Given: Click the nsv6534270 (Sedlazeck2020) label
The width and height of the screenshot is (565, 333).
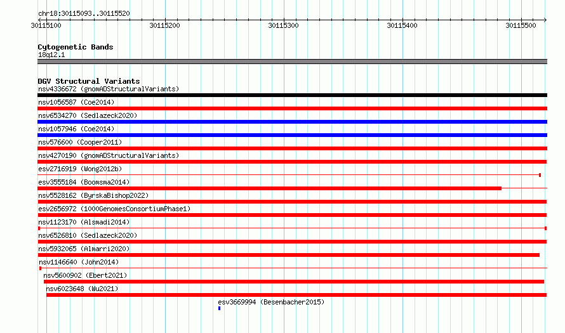Looking at the screenshot, I should [88, 115].
